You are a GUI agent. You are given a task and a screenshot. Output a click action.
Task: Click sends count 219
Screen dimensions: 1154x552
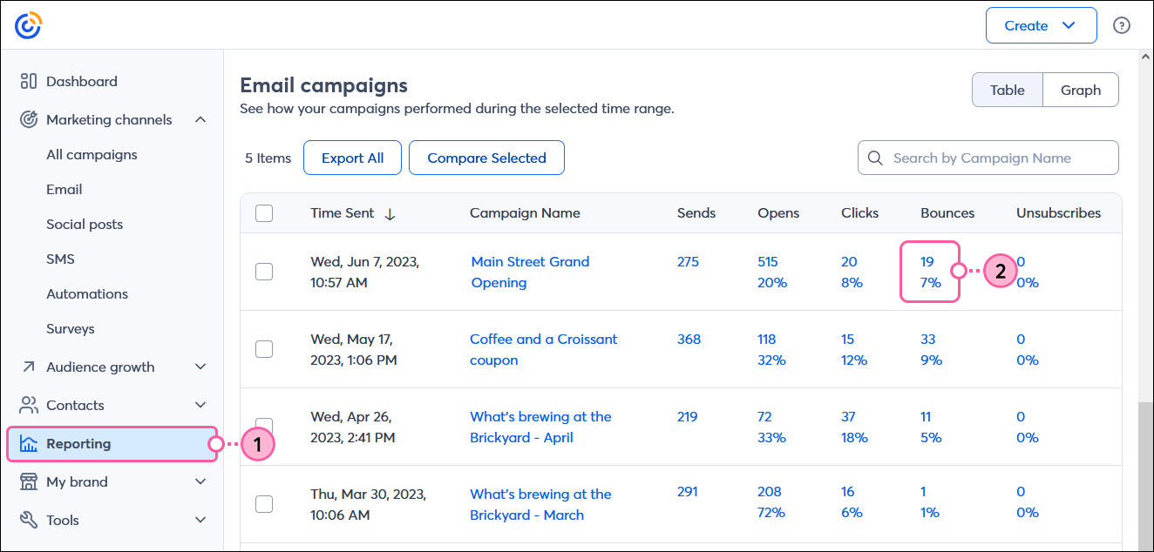point(687,416)
